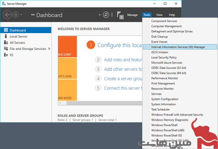Click the Tools menu

(147, 15)
